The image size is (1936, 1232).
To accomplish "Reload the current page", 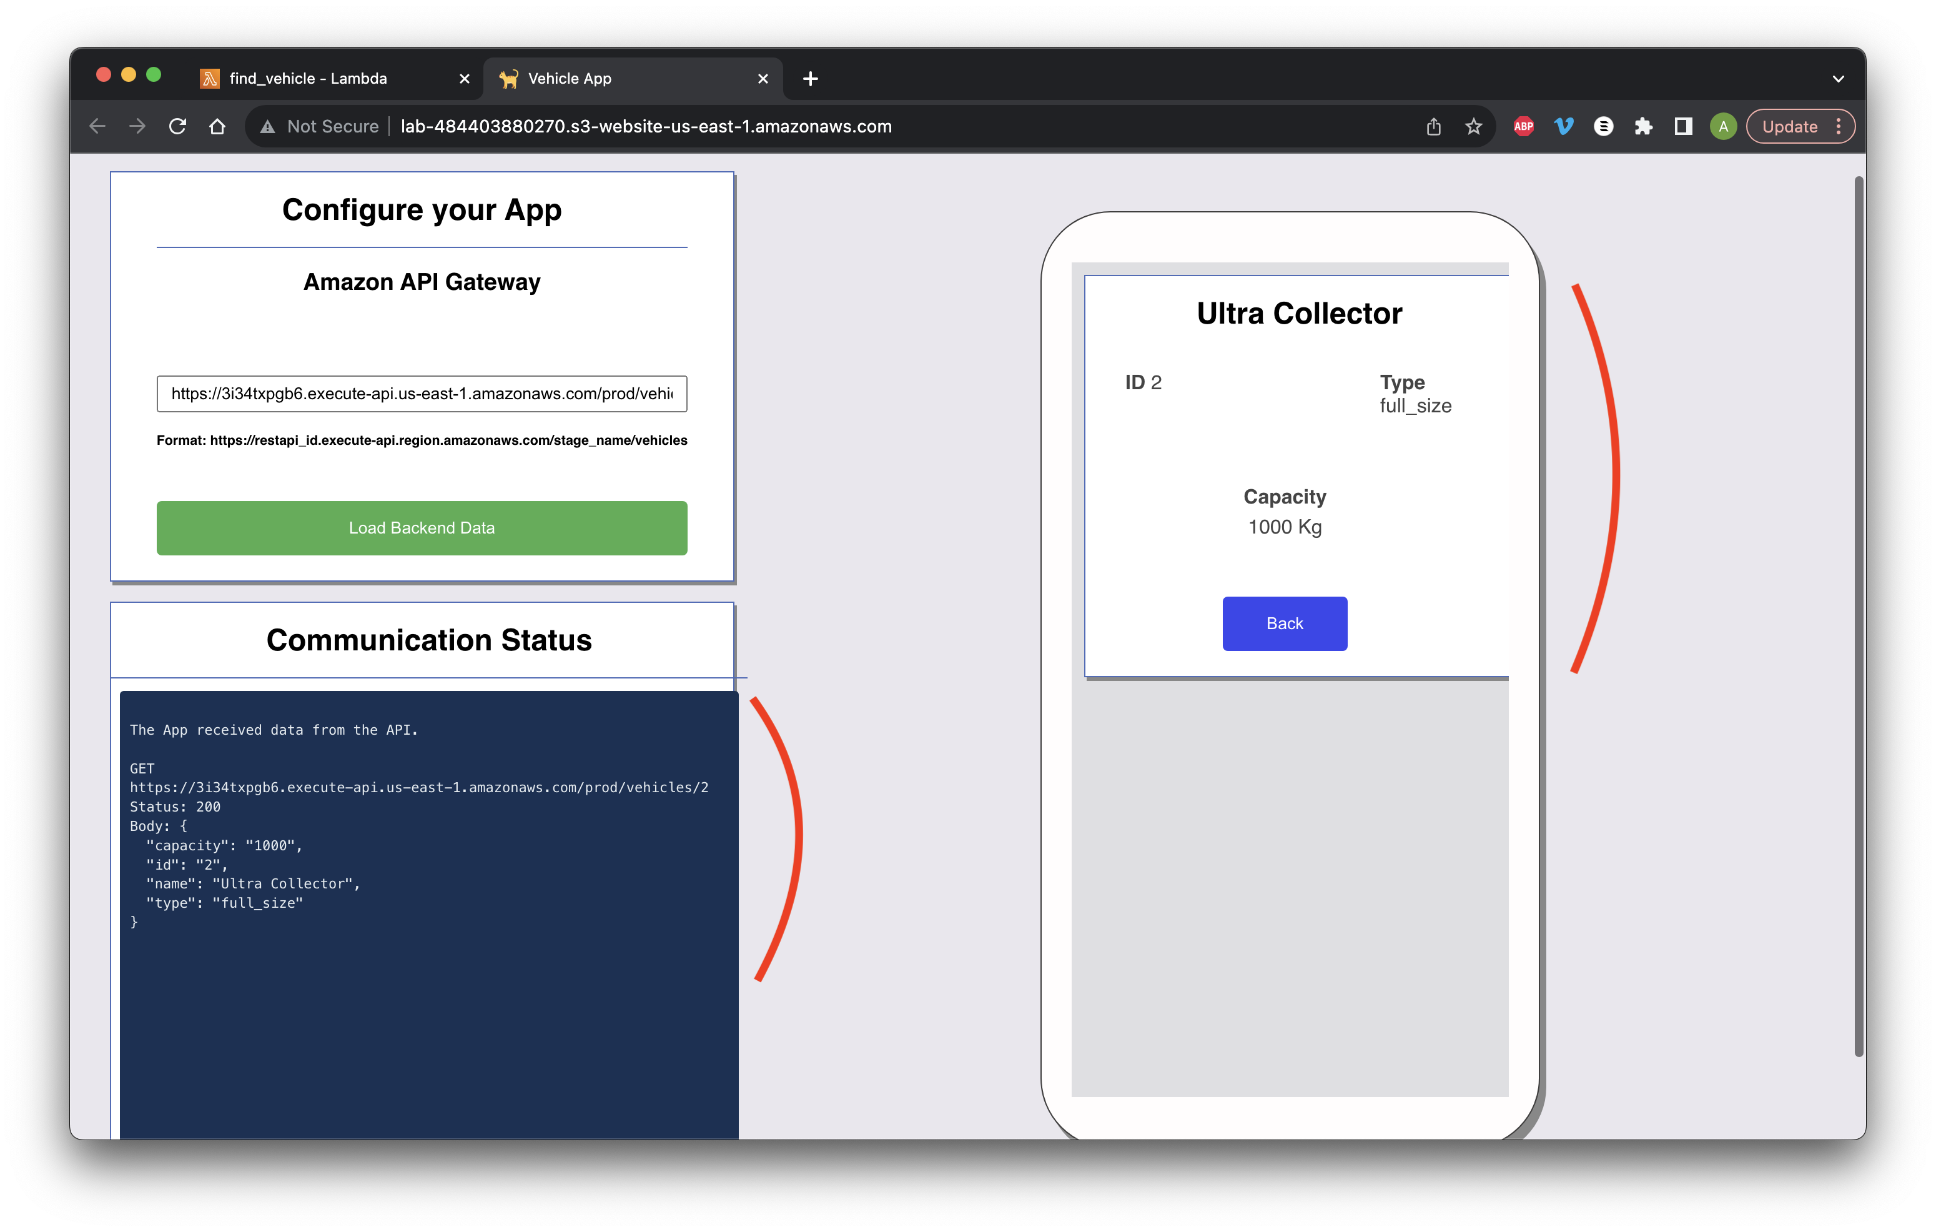I will [178, 126].
